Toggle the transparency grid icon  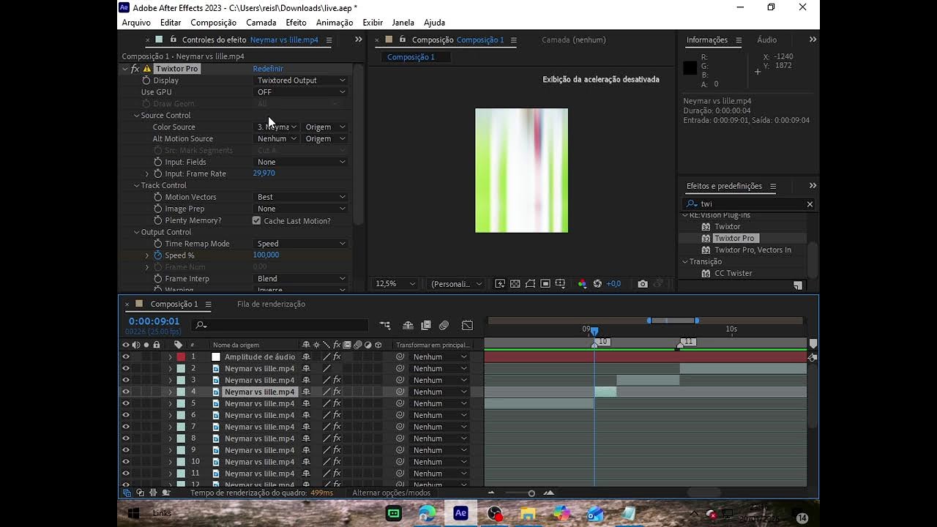tap(515, 284)
